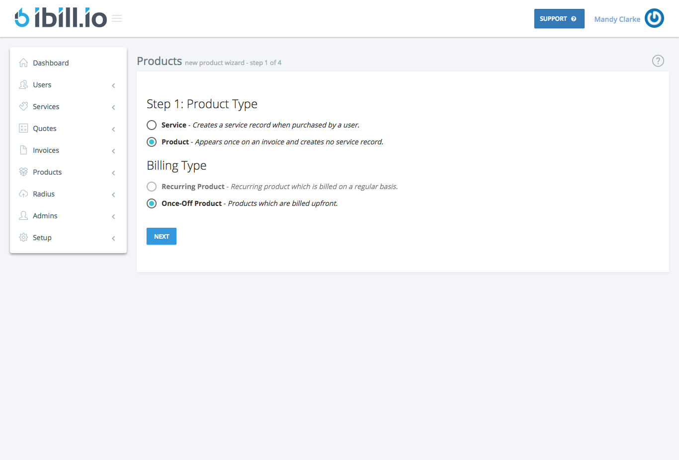This screenshot has height=460, width=679.
Task: Choose the Recurring Product billing type
Action: click(151, 186)
